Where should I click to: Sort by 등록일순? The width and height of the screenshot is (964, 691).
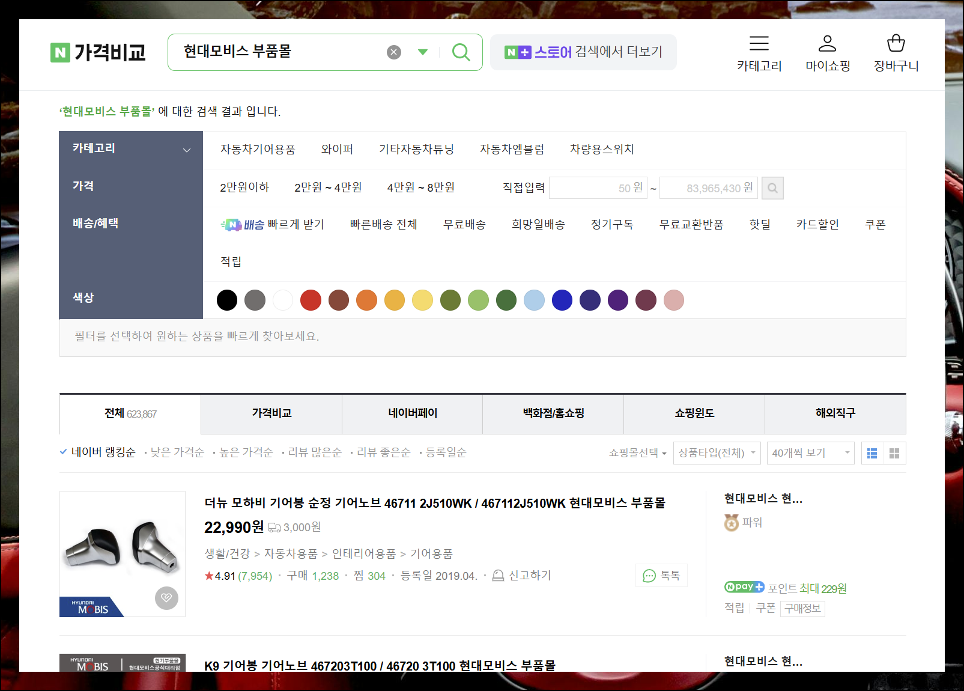[x=446, y=452]
